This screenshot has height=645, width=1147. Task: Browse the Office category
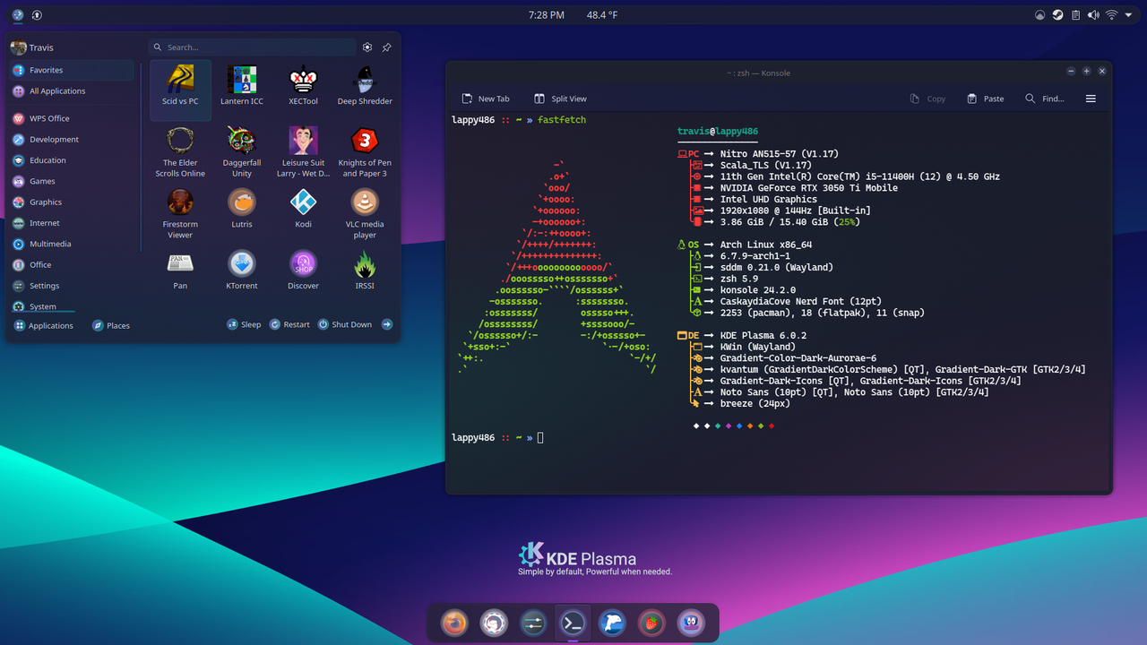[x=72, y=265]
